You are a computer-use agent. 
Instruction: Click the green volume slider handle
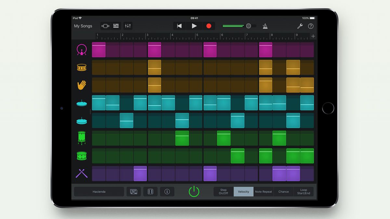pos(248,26)
